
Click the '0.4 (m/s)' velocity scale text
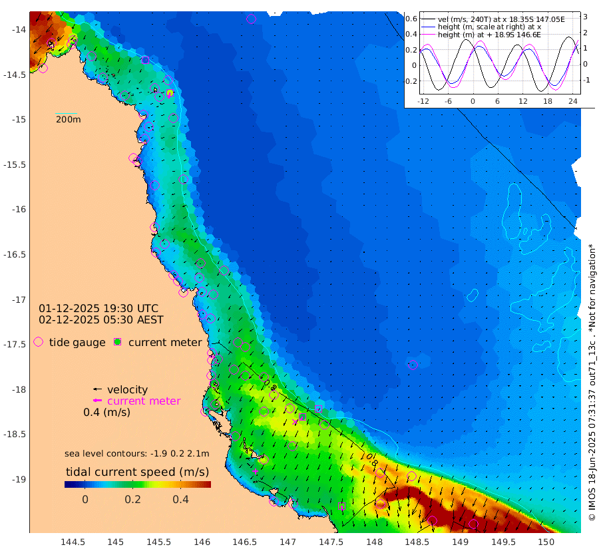[107, 413]
